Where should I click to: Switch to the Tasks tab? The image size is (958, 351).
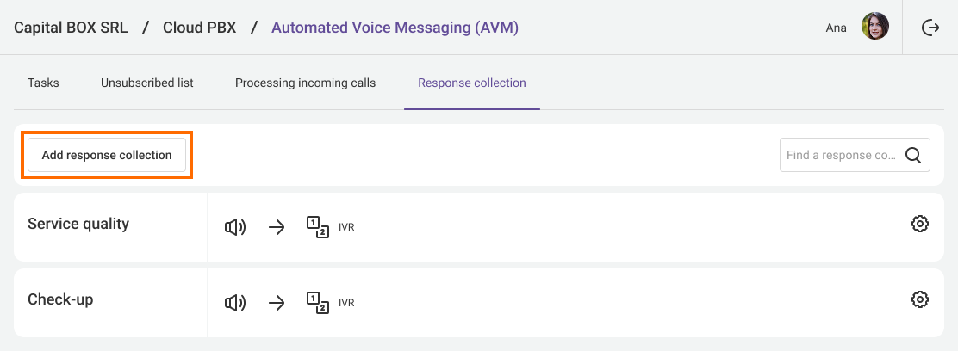[43, 83]
